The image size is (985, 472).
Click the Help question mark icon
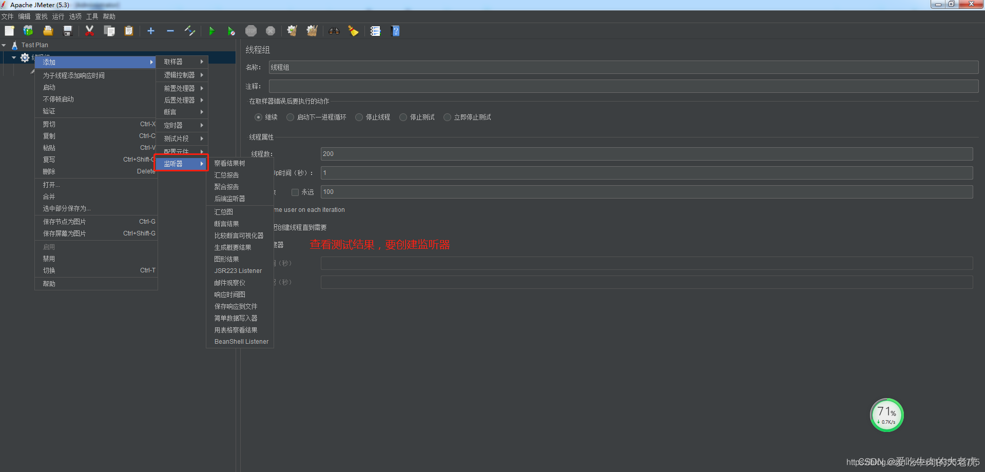coord(395,31)
